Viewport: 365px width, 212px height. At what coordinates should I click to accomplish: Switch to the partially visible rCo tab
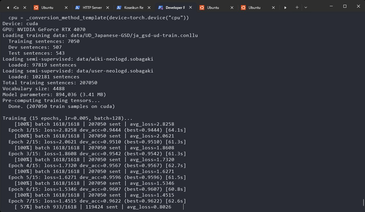[x=15, y=7]
